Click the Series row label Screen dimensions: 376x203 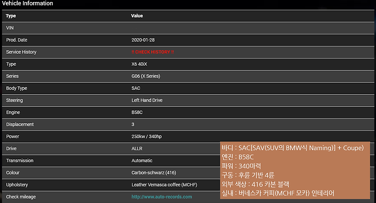(12, 76)
